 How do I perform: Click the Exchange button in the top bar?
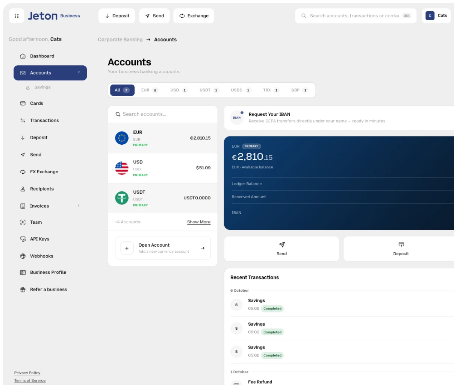(x=194, y=16)
